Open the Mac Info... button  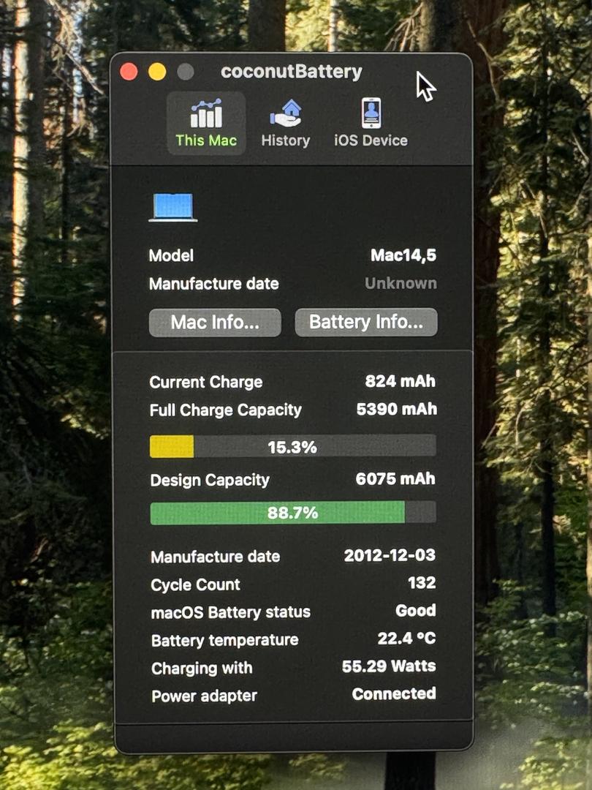click(x=215, y=323)
